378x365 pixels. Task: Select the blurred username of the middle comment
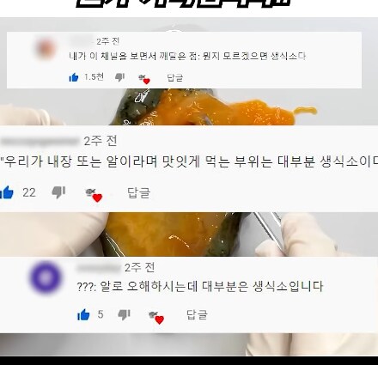pyautogui.click(x=40, y=141)
